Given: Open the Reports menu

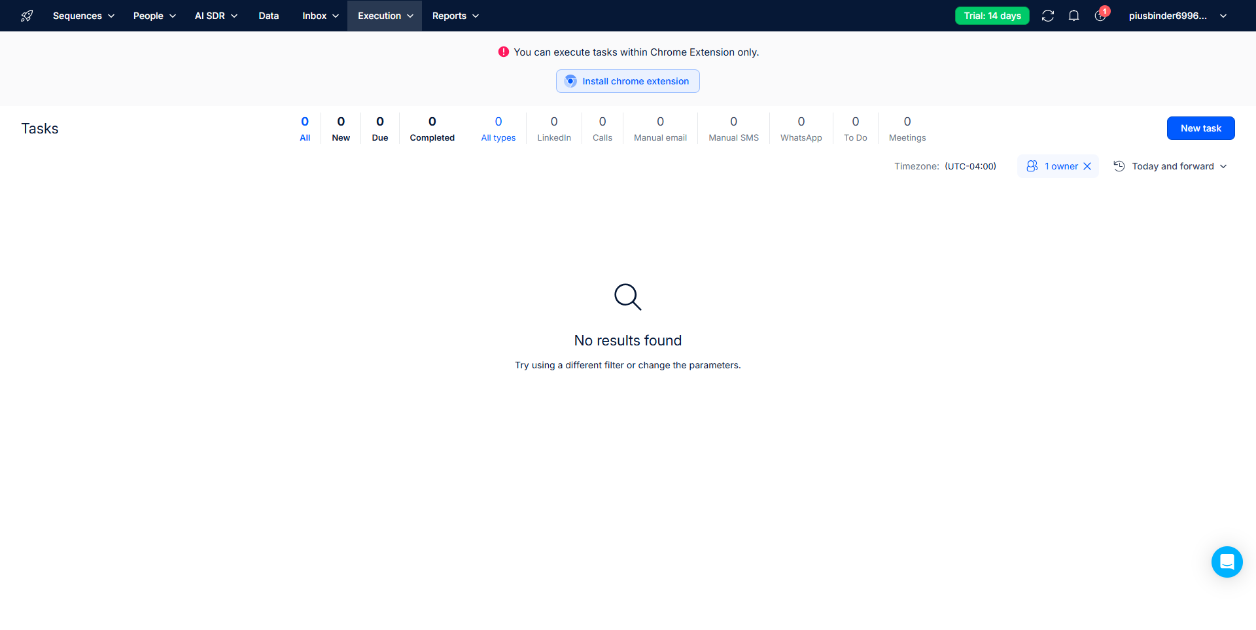Looking at the screenshot, I should click(455, 16).
